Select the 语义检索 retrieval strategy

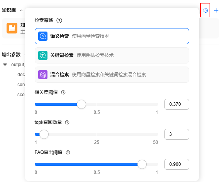point(112,36)
